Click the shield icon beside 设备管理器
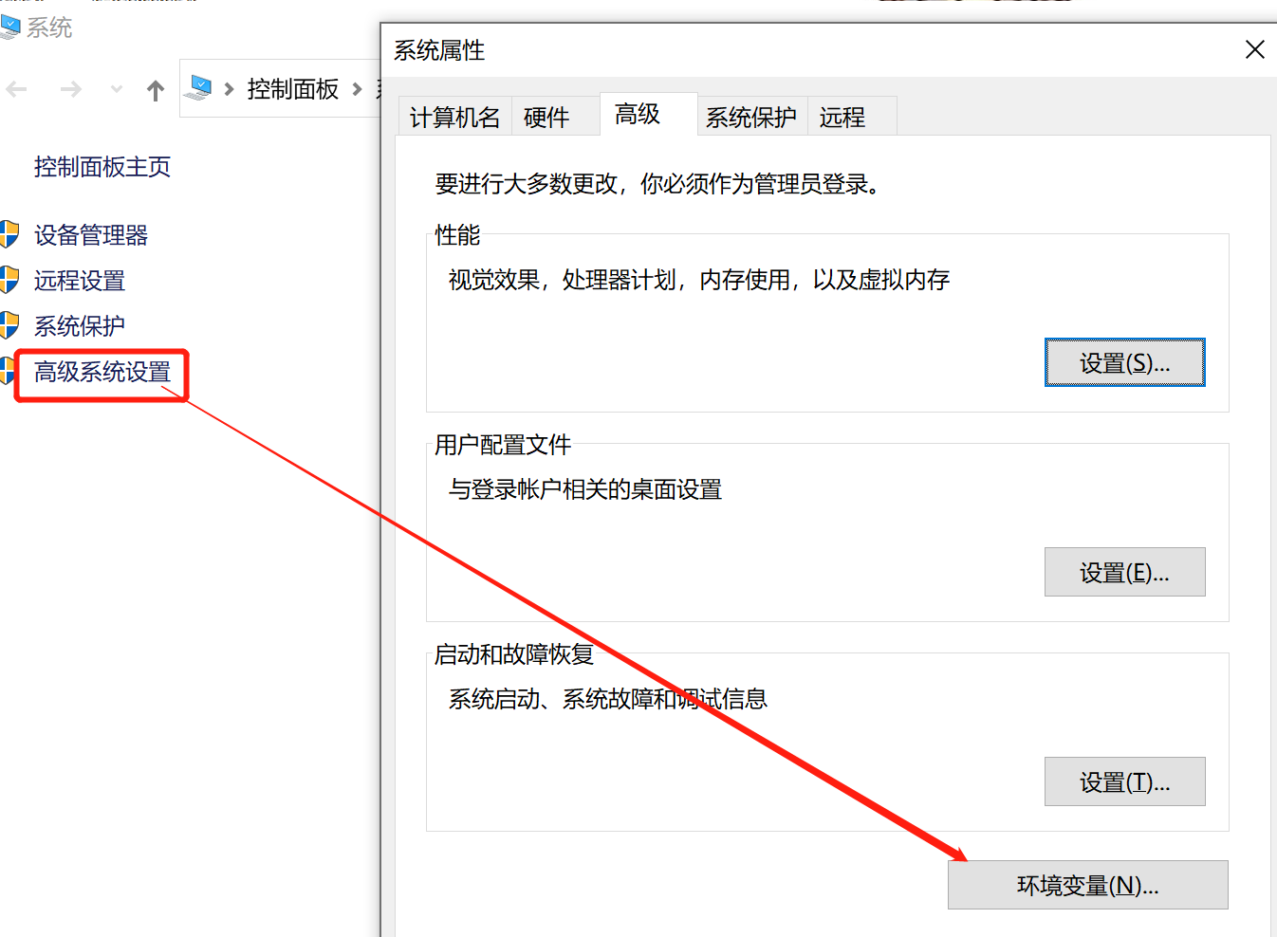This screenshot has height=937, width=1277. tap(9, 234)
